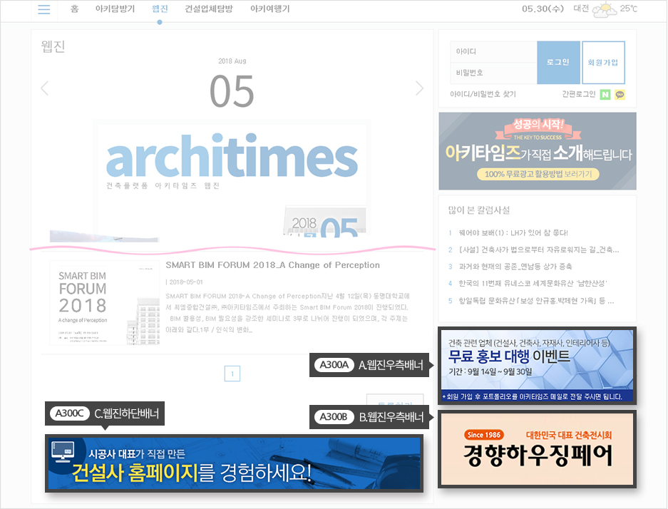Go to next webzine issue arrow
Image resolution: width=668 pixels, height=509 pixels.
(419, 88)
